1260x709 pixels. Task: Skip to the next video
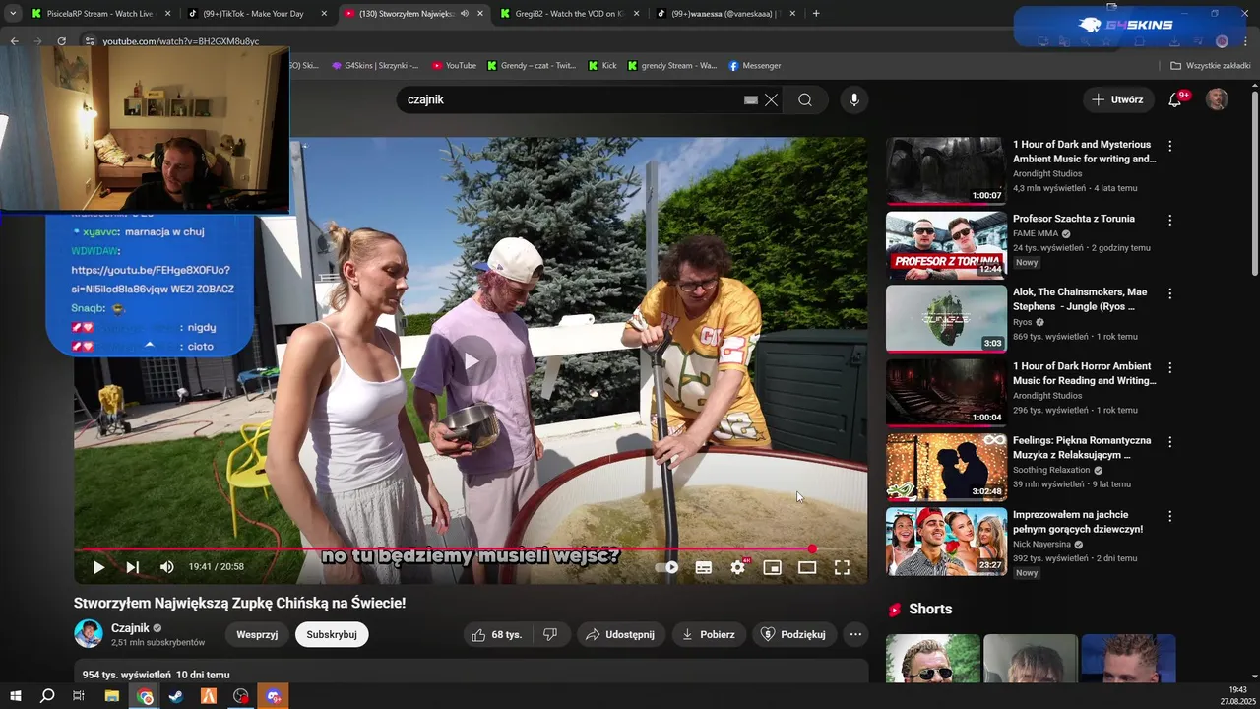coord(132,567)
